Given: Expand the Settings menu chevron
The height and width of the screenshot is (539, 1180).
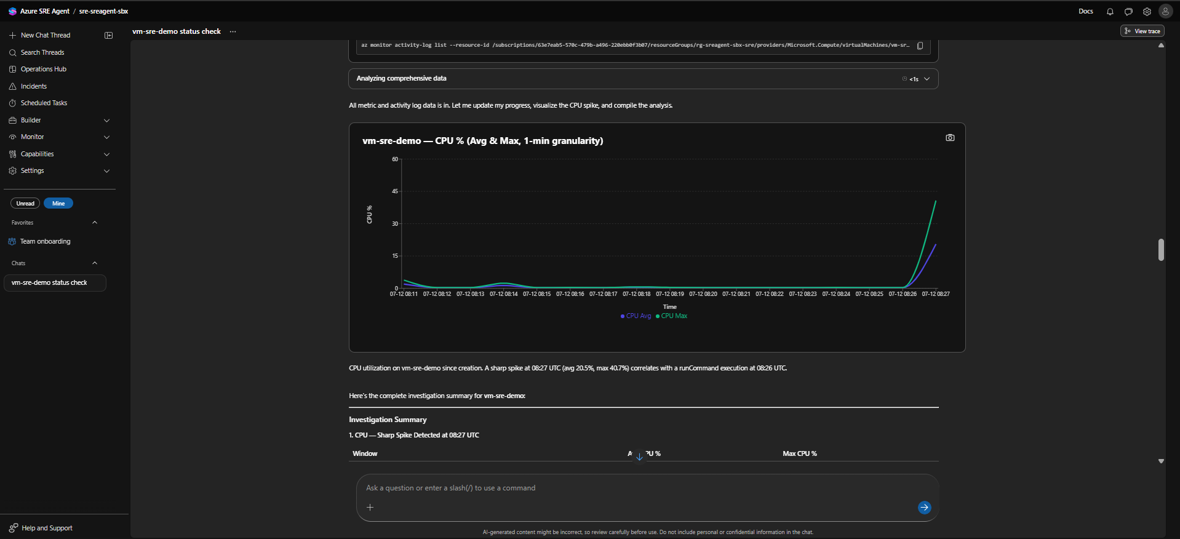Looking at the screenshot, I should 106,170.
